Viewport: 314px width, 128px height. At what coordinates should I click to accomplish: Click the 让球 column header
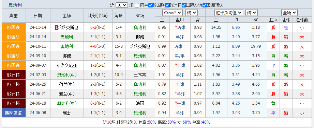click(x=286, y=20)
